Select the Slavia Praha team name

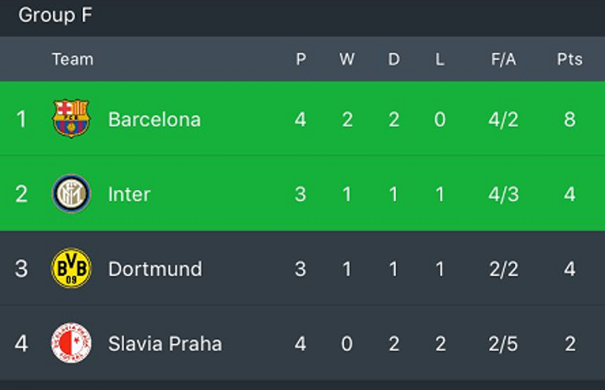(166, 344)
